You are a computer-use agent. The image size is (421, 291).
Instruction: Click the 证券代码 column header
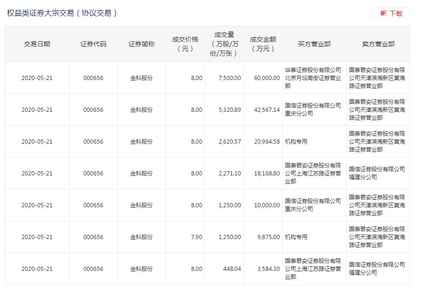93,44
